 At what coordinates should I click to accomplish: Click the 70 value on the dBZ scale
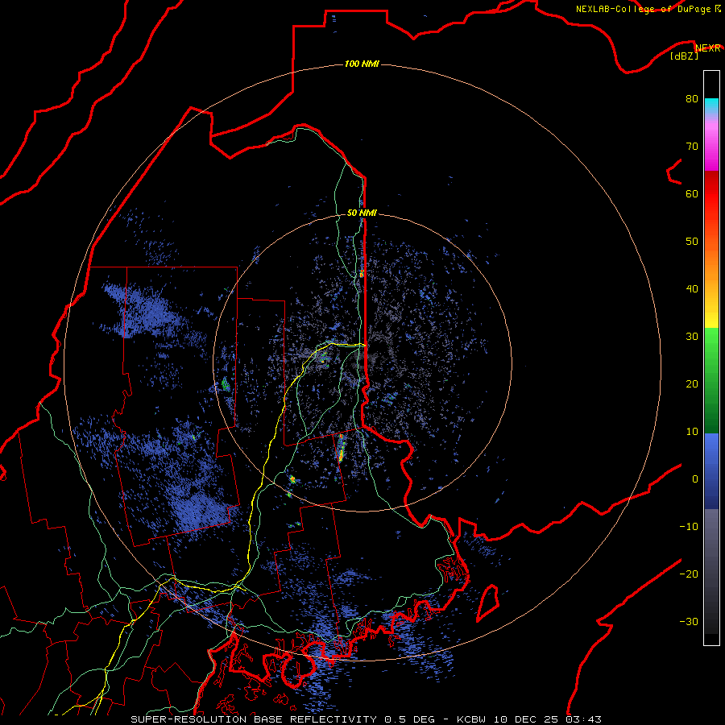tap(692, 147)
